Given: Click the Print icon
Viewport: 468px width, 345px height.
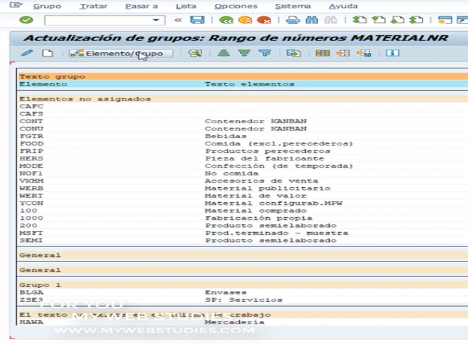Looking at the screenshot, I should click(x=293, y=20).
